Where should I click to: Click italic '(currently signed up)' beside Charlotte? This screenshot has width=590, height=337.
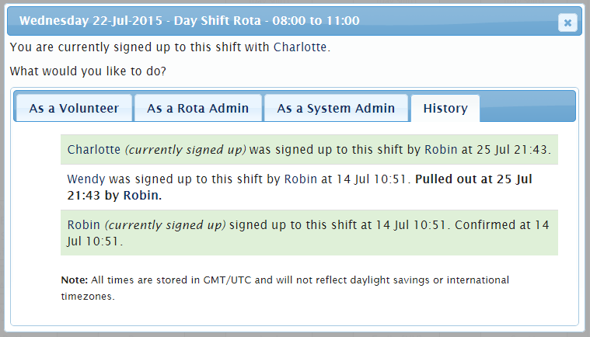click(x=186, y=150)
